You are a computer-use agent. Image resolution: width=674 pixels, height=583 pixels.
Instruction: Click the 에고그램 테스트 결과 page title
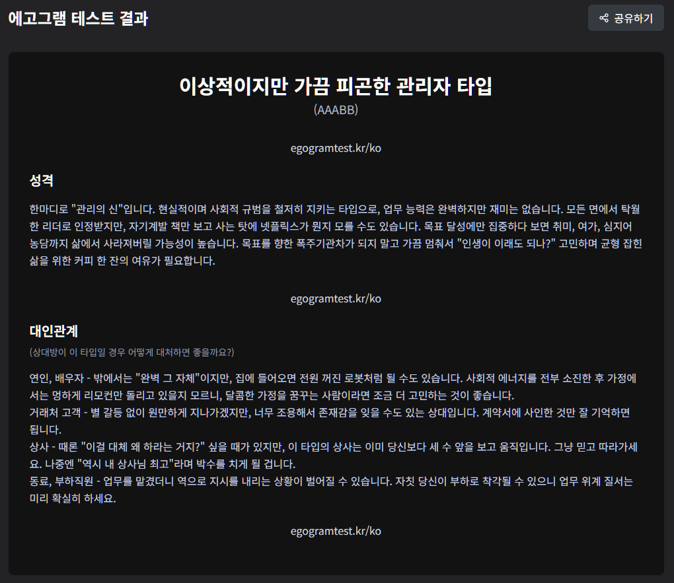(x=78, y=18)
